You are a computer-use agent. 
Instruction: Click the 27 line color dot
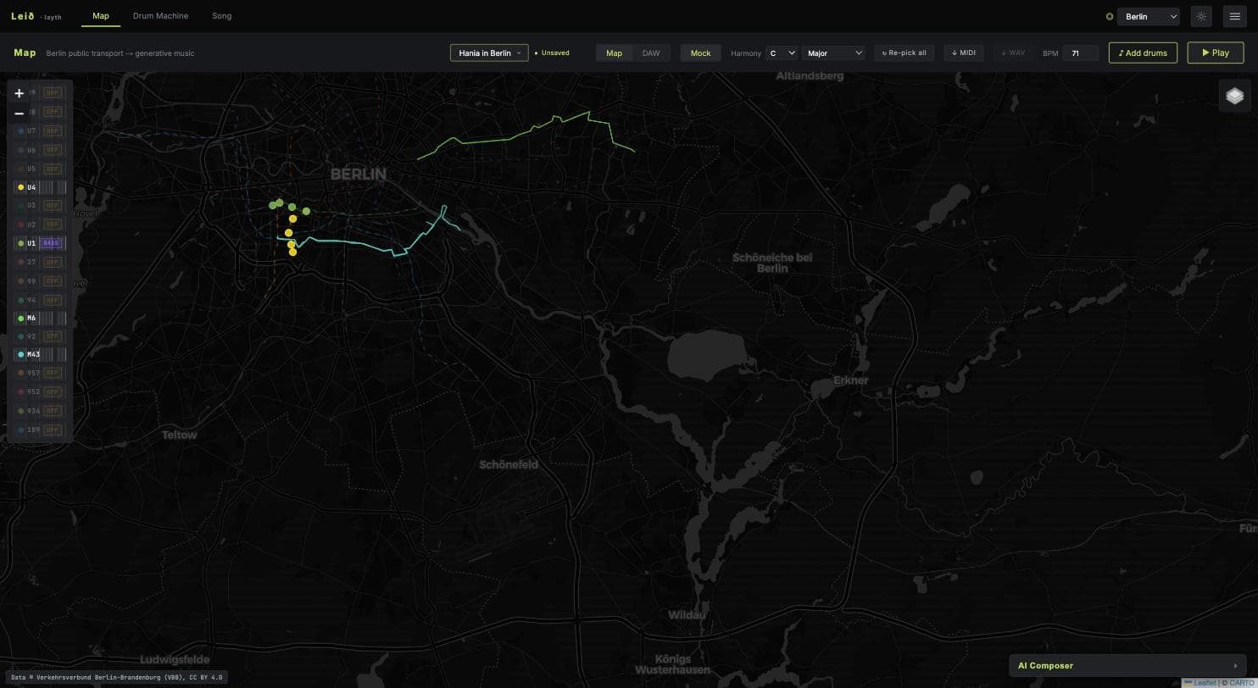(21, 262)
